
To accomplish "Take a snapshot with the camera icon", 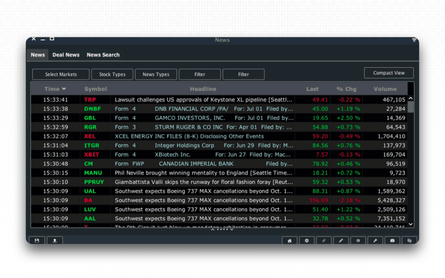I will [392, 241].
